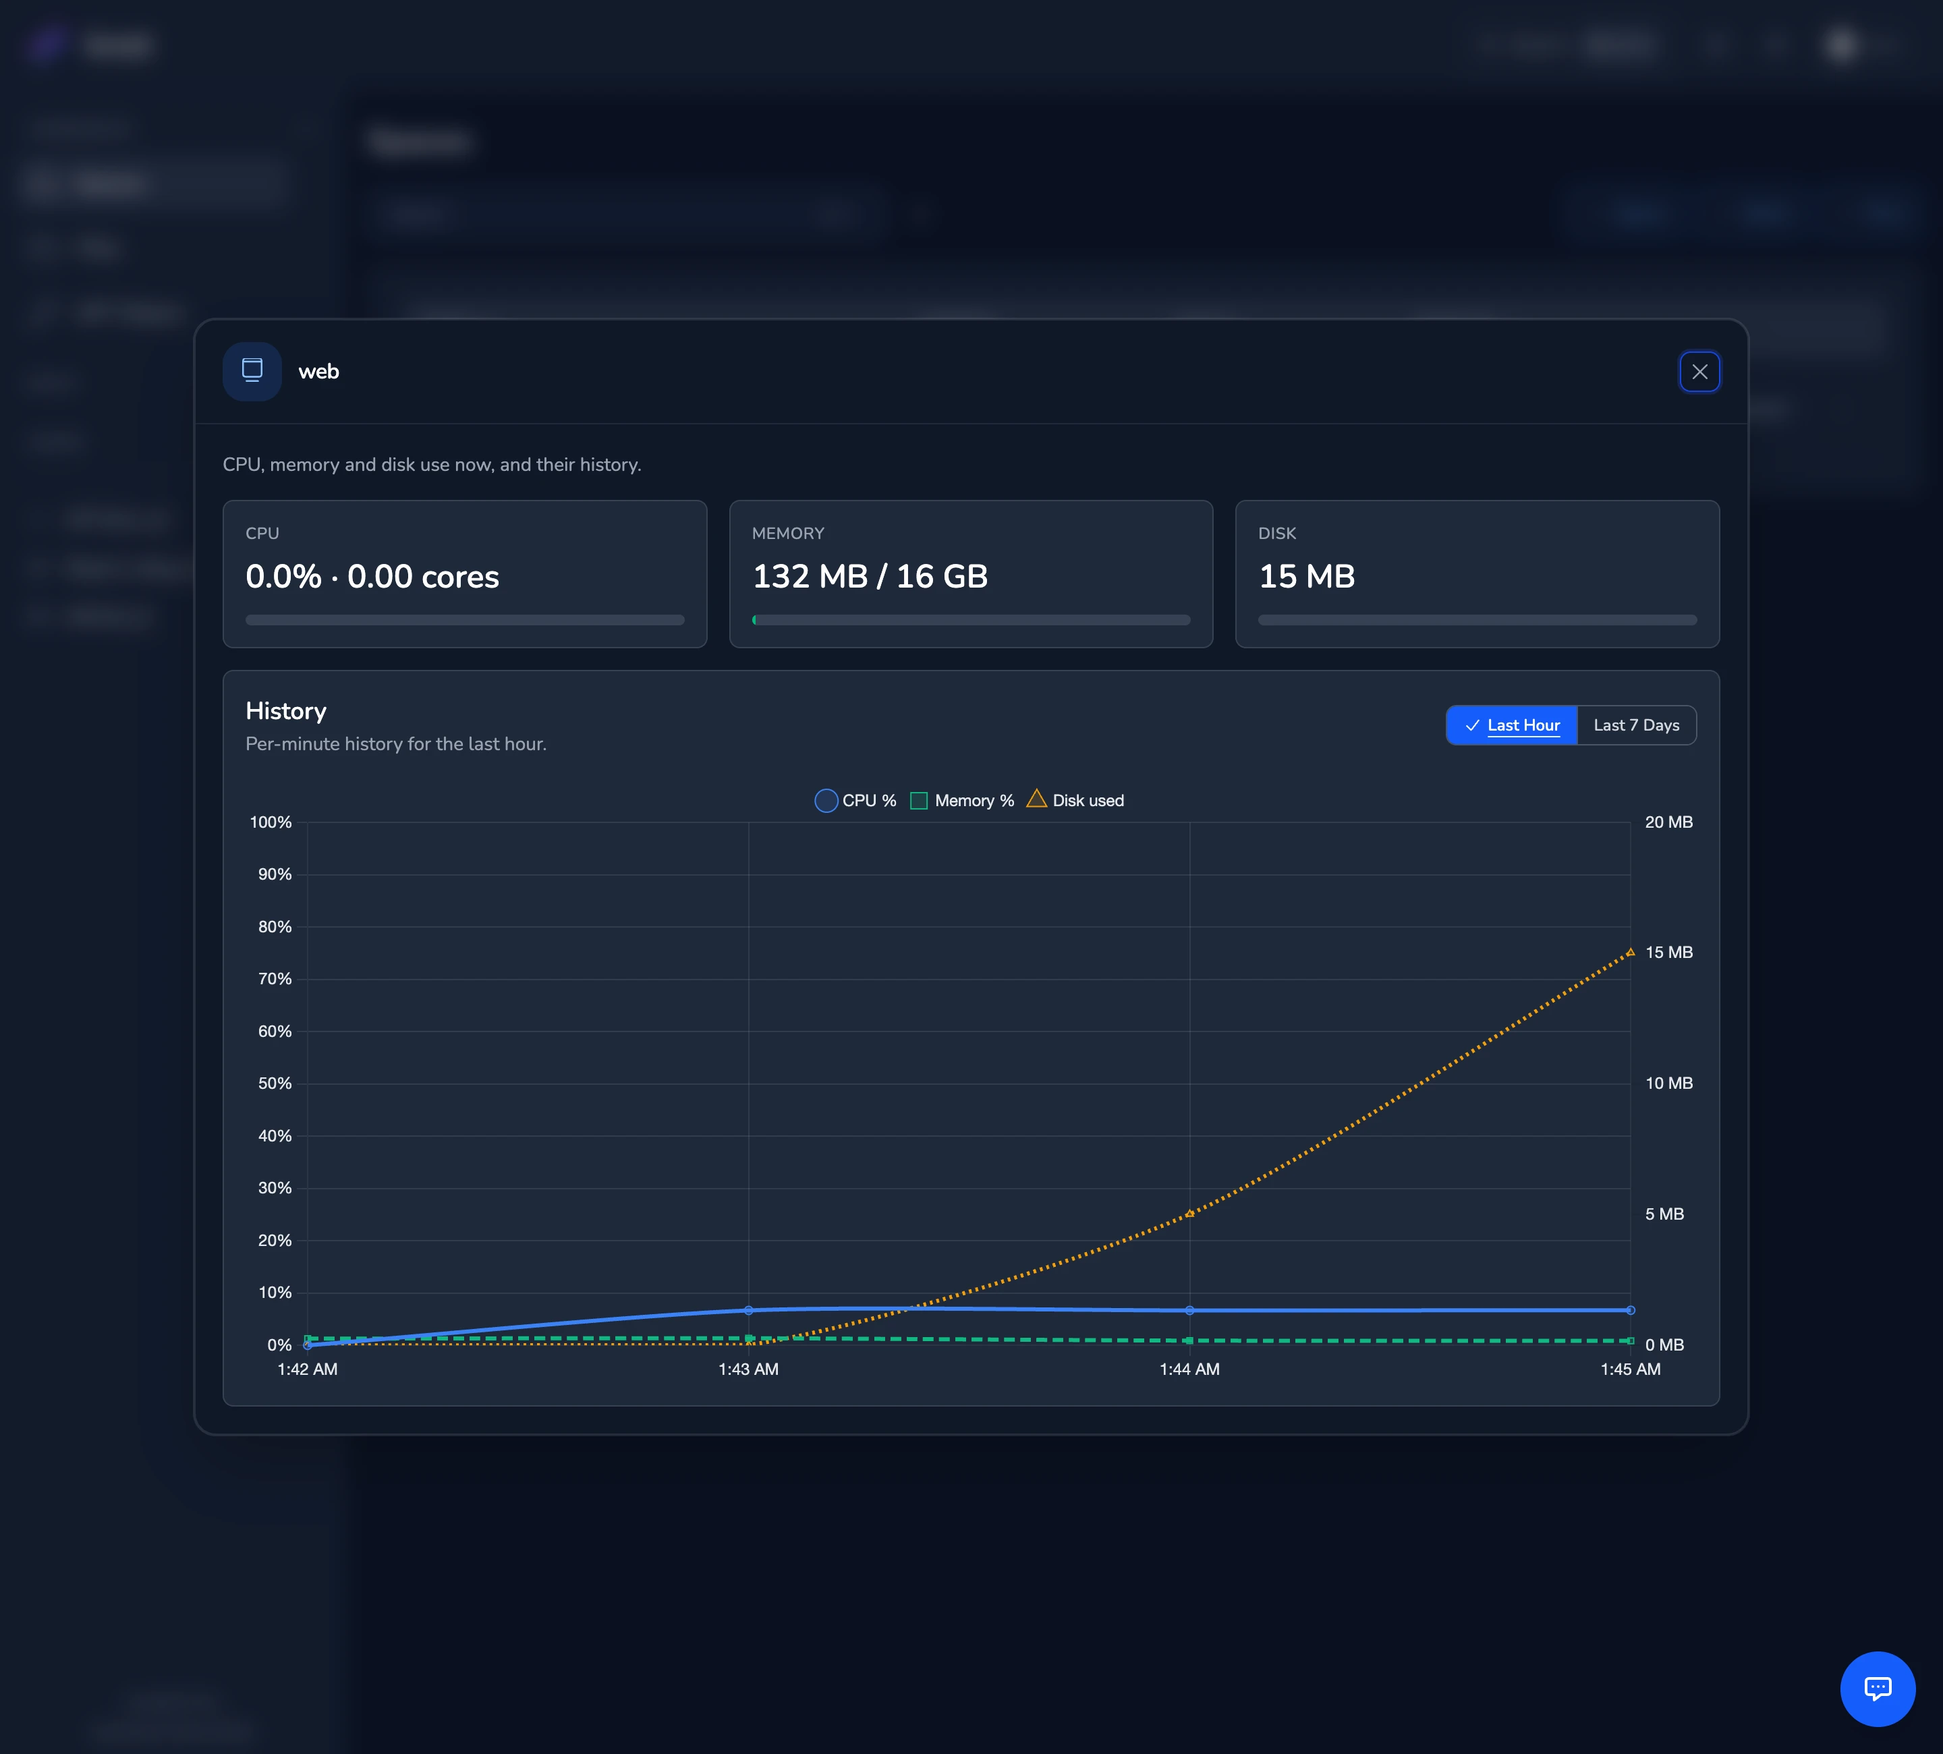Viewport: 1943px width, 1754px height.
Task: Click the '15 MB' disk value in card
Action: pyautogui.click(x=1307, y=576)
